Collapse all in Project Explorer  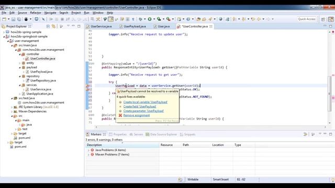tap(48, 27)
